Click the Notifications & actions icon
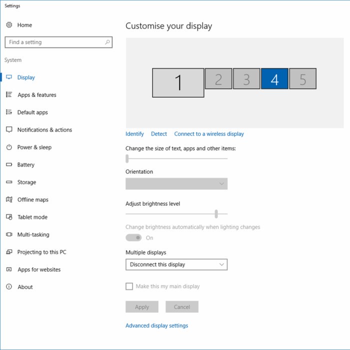 click(x=9, y=129)
